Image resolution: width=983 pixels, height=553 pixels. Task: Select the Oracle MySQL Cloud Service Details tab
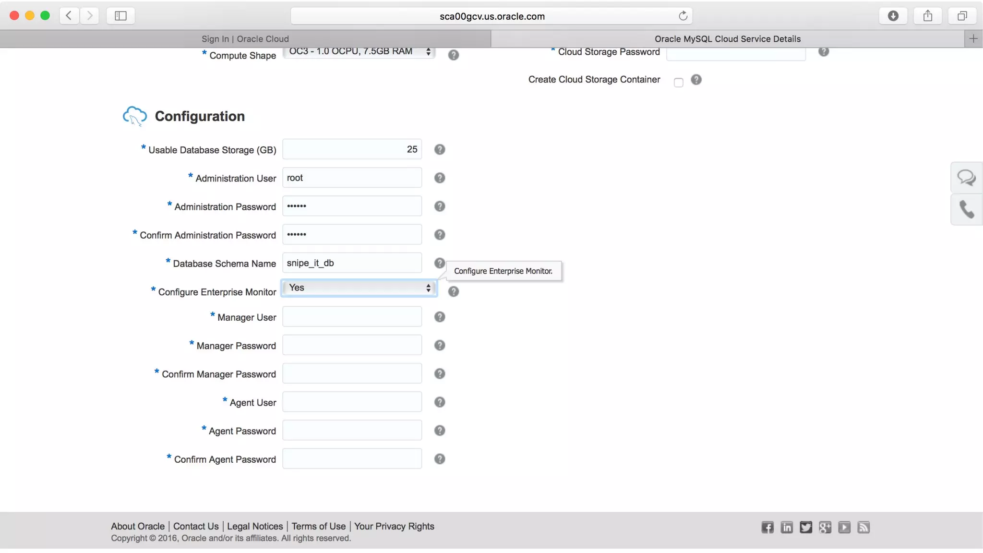[x=727, y=39]
